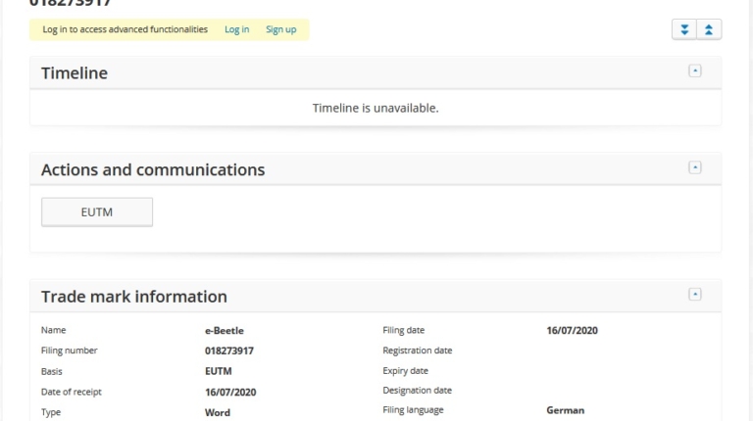This screenshot has width=753, height=421.
Task: Click the 'Log in to access advanced functionalities' text
Action: pos(125,29)
